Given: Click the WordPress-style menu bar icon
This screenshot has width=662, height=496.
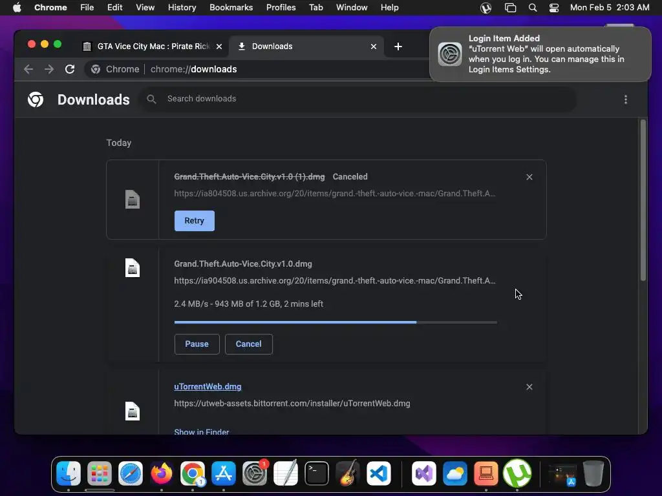Looking at the screenshot, I should 486,8.
